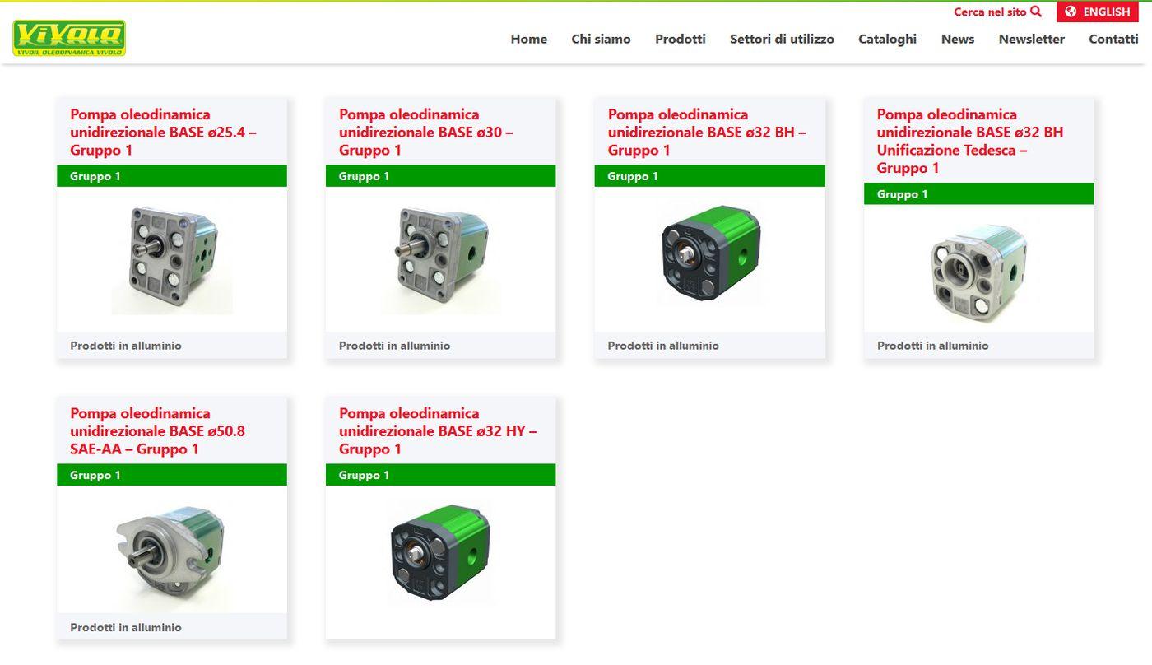This screenshot has height=665, width=1152.
Task: Open the BASE ø50.8 SAE-AA title link
Action: click(157, 431)
